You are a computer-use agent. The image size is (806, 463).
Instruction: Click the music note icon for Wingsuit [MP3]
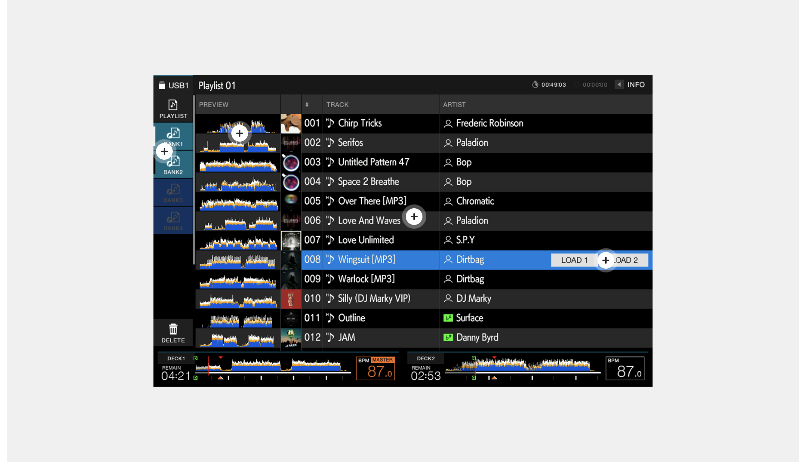[330, 259]
